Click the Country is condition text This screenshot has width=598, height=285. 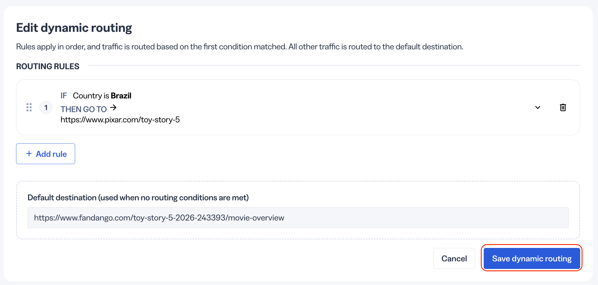coord(91,96)
